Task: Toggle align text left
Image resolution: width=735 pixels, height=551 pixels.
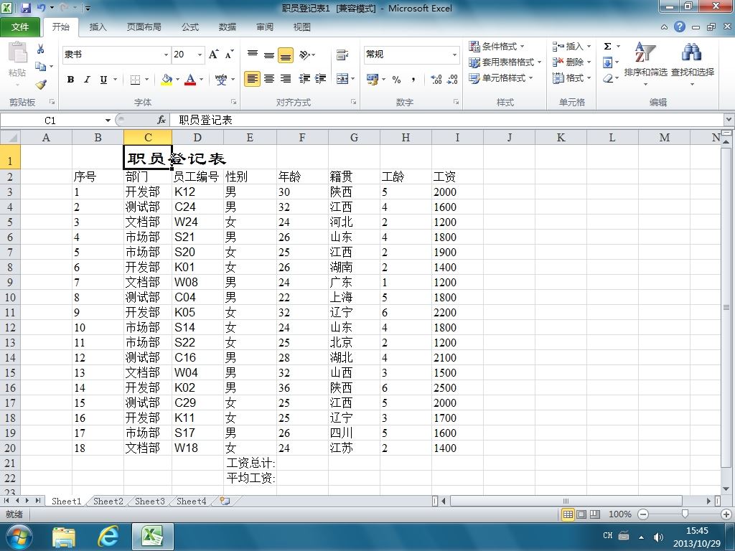Action: pos(252,79)
